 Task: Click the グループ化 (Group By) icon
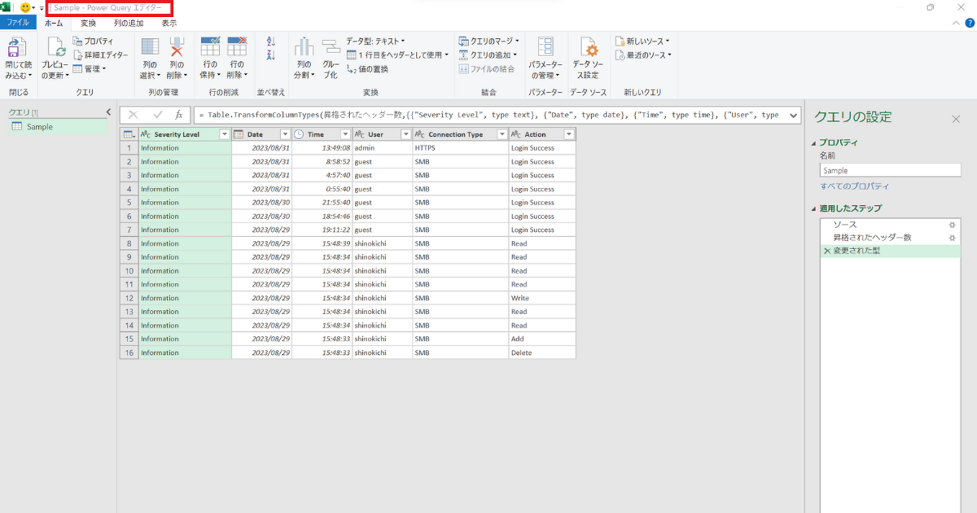tap(330, 47)
